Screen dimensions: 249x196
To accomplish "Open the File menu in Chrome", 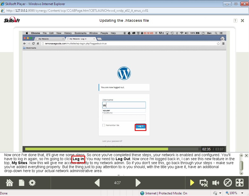I will pyautogui.click(x=45, y=33).
